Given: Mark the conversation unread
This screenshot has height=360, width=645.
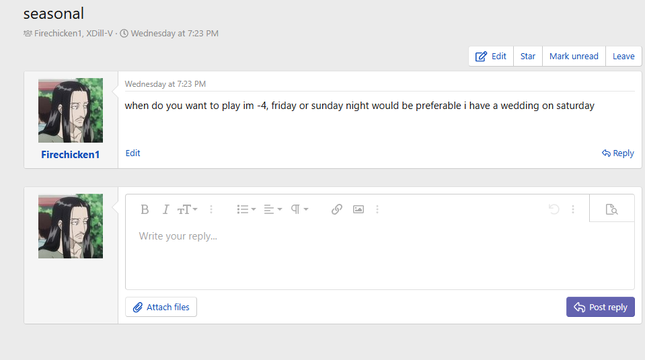Looking at the screenshot, I should coord(574,57).
